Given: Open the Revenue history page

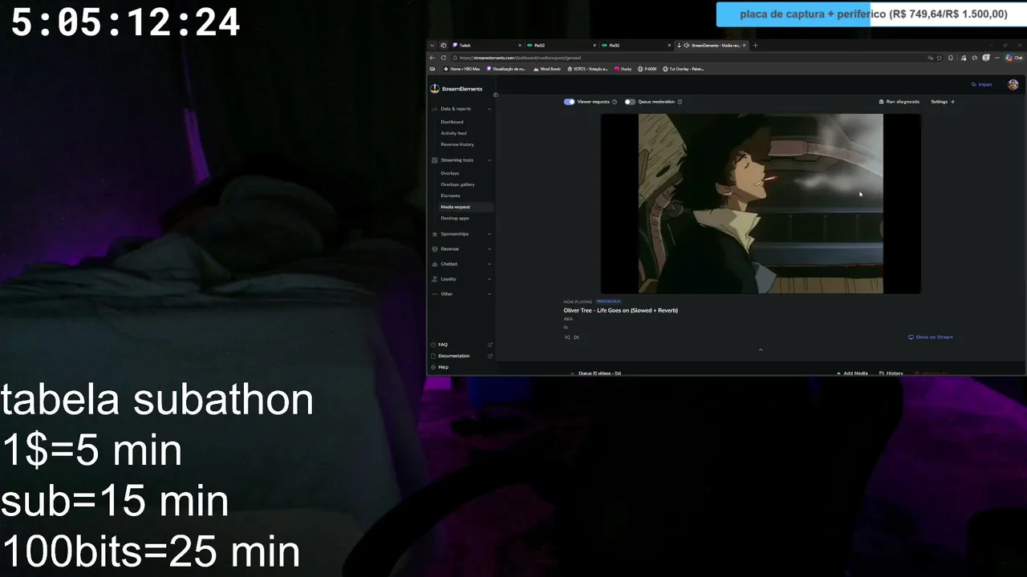Looking at the screenshot, I should coord(457,144).
